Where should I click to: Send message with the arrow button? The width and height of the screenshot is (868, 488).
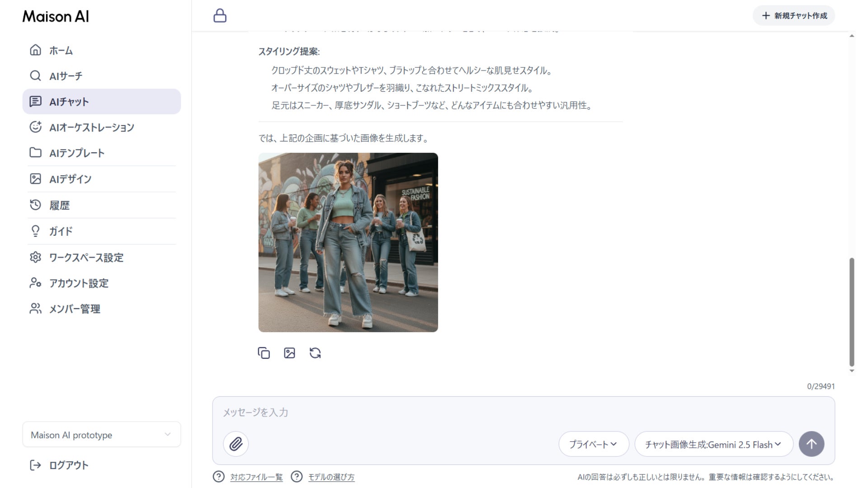(811, 444)
